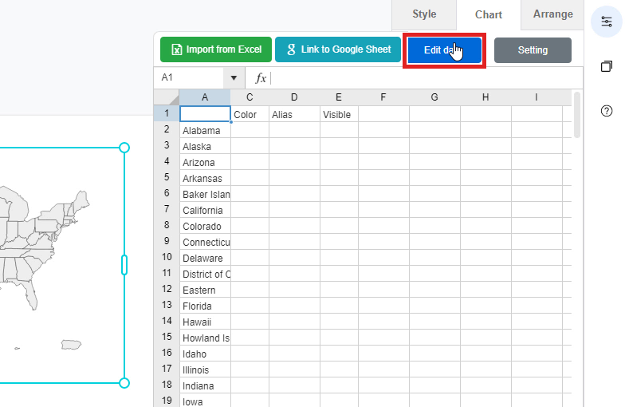This screenshot has width=625, height=407.
Task: Select row 19 header
Action: click(167, 401)
